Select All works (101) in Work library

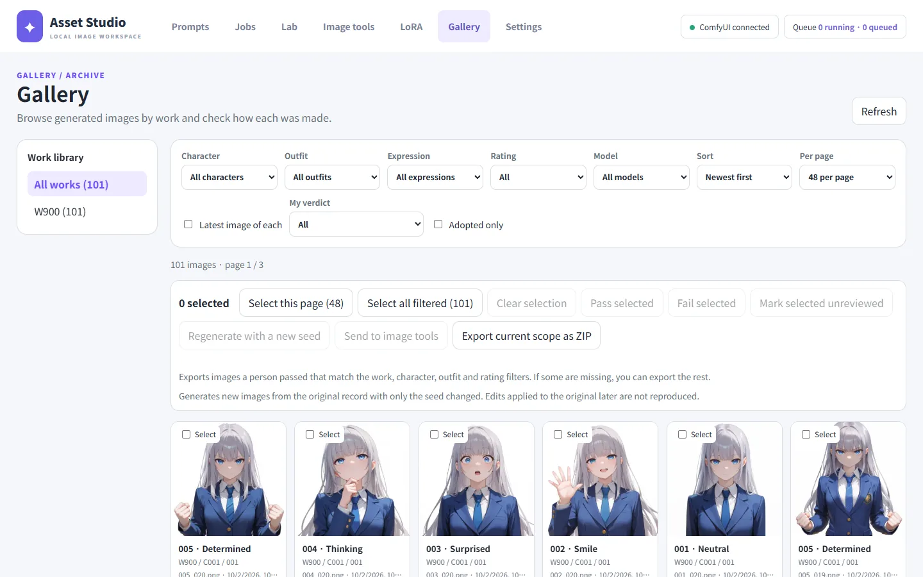point(87,184)
